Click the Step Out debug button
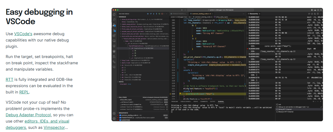The height and width of the screenshot is (132, 333). click(156, 14)
